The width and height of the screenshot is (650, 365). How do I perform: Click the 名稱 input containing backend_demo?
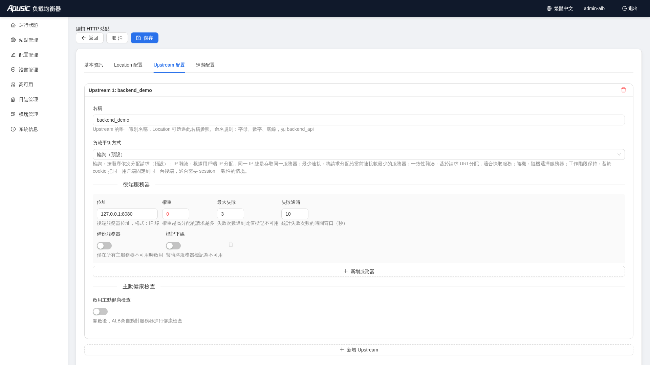coord(359,120)
